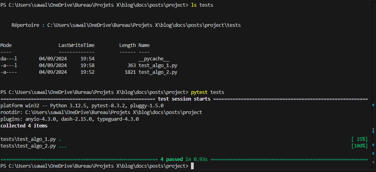This screenshot has width=376, height=172.
Task: Click the Mode column header
Action: pos(6,45)
